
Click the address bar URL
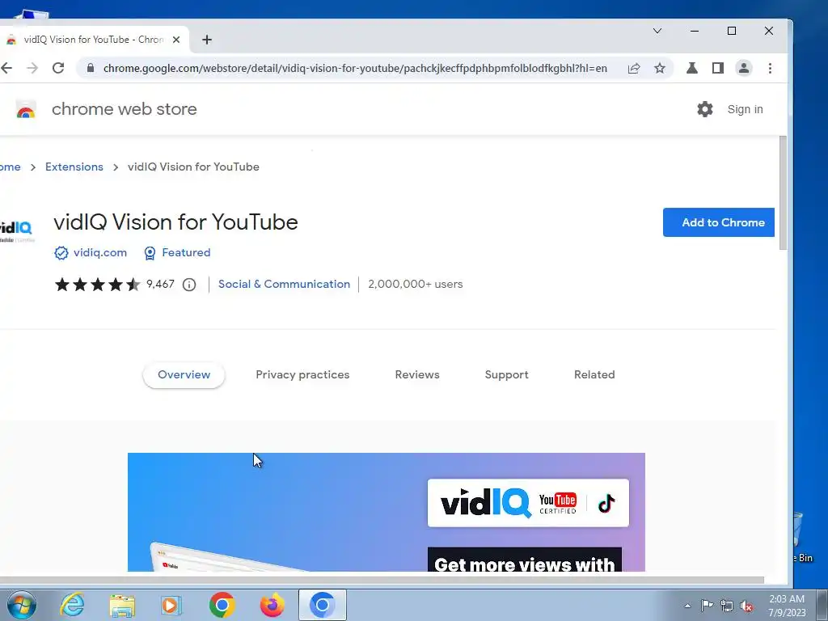point(355,68)
